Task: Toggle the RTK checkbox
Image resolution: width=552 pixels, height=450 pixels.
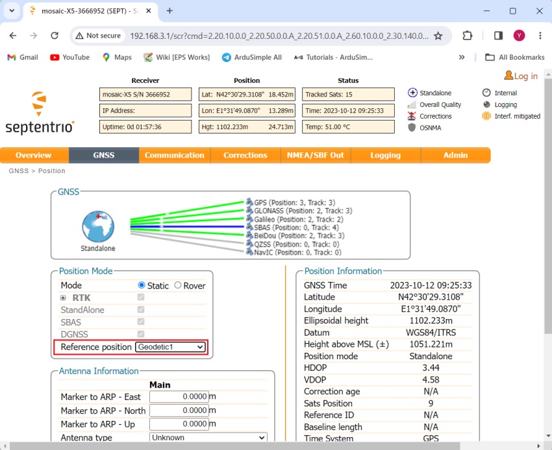Action: [x=141, y=298]
